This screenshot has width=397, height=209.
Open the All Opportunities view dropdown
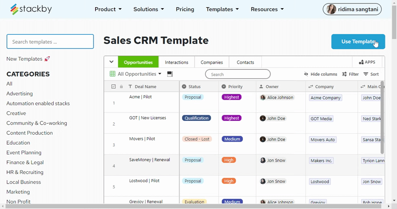click(139, 74)
